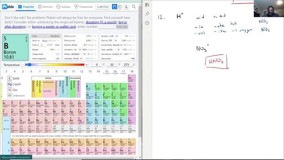This screenshot has height=160, width=284.
Task: Open the Melting point unit dropdown
Action: 94,36
